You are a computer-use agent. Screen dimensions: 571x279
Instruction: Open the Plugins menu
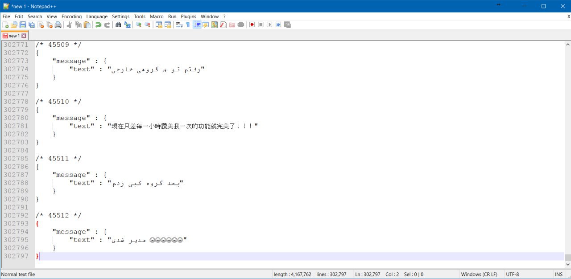click(x=188, y=16)
